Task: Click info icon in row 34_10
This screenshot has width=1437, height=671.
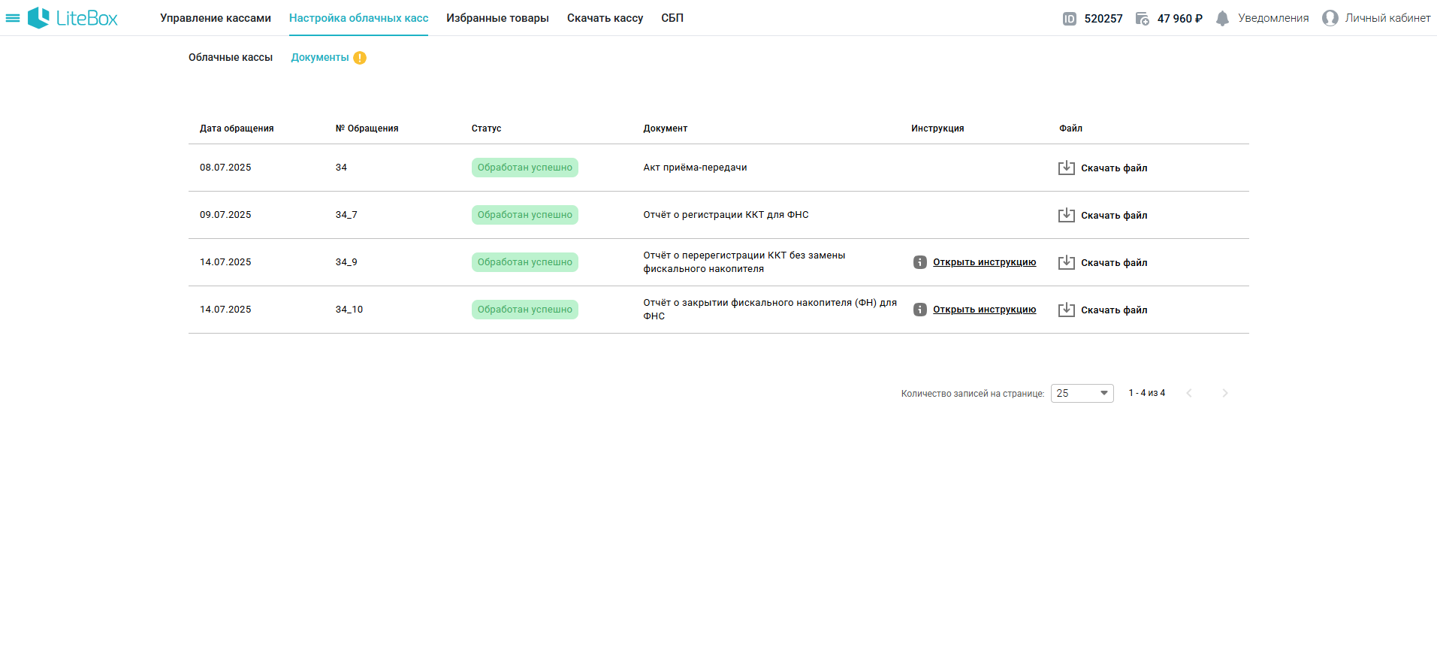Action: coord(920,310)
